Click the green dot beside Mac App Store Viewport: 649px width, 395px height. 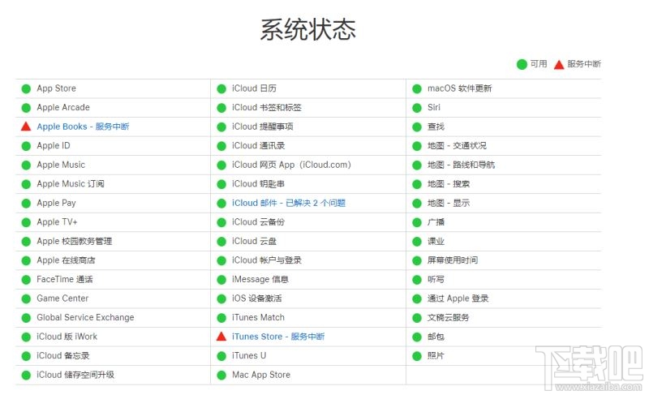(x=221, y=376)
